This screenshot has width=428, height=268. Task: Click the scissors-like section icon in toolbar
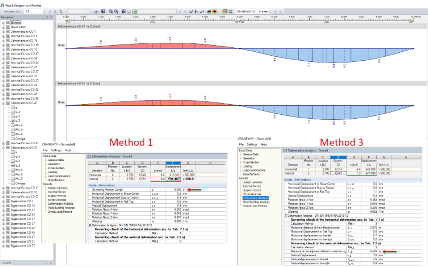(196, 11)
